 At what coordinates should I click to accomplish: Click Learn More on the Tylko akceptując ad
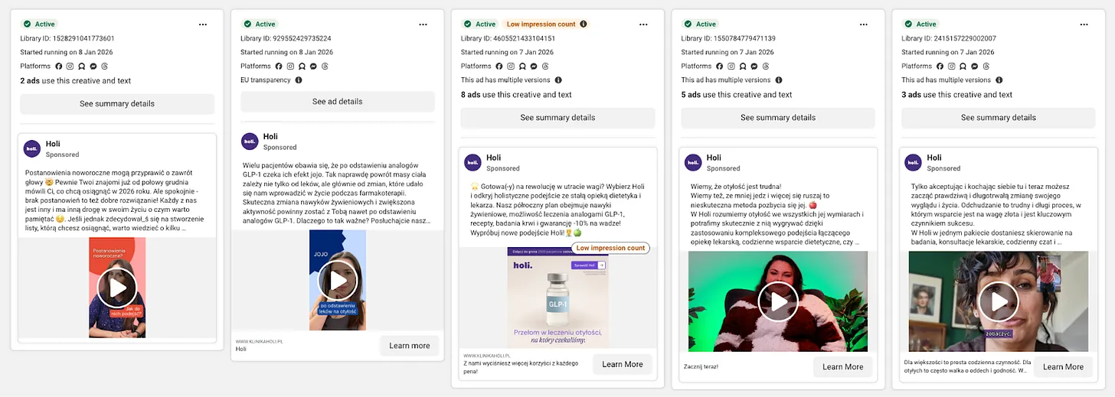pyautogui.click(x=1064, y=367)
